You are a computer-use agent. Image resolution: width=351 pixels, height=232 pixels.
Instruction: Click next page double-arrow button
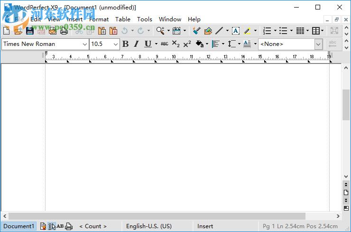[346, 200]
